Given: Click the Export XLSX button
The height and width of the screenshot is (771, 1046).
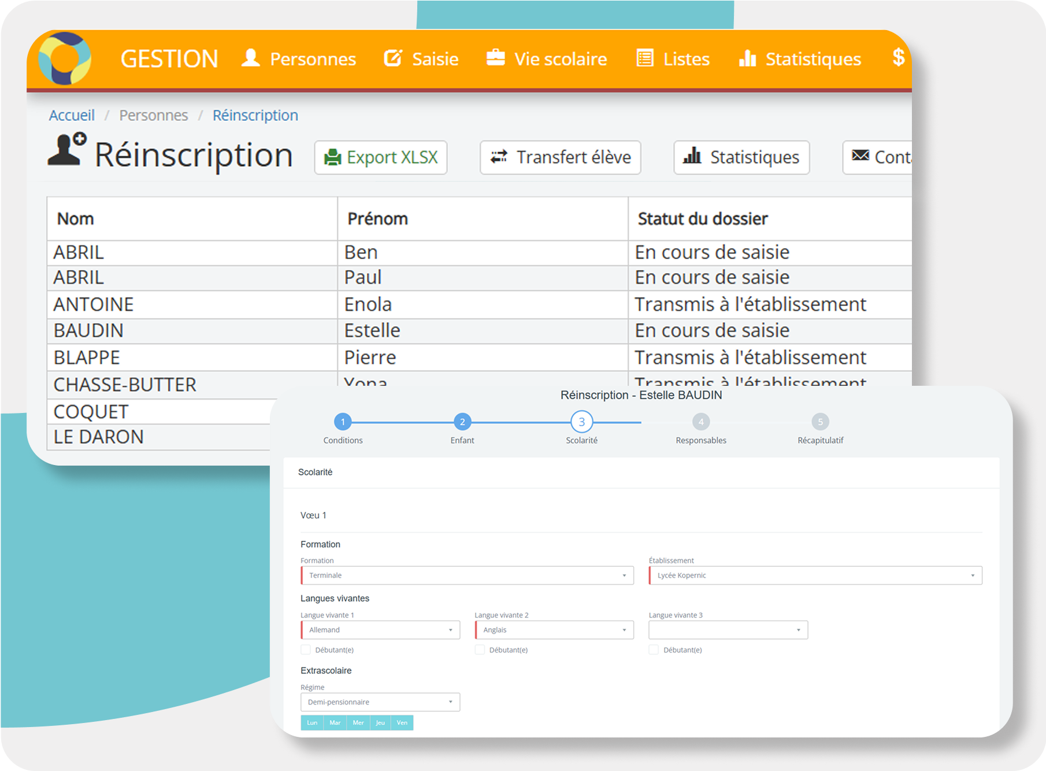Looking at the screenshot, I should click(381, 157).
